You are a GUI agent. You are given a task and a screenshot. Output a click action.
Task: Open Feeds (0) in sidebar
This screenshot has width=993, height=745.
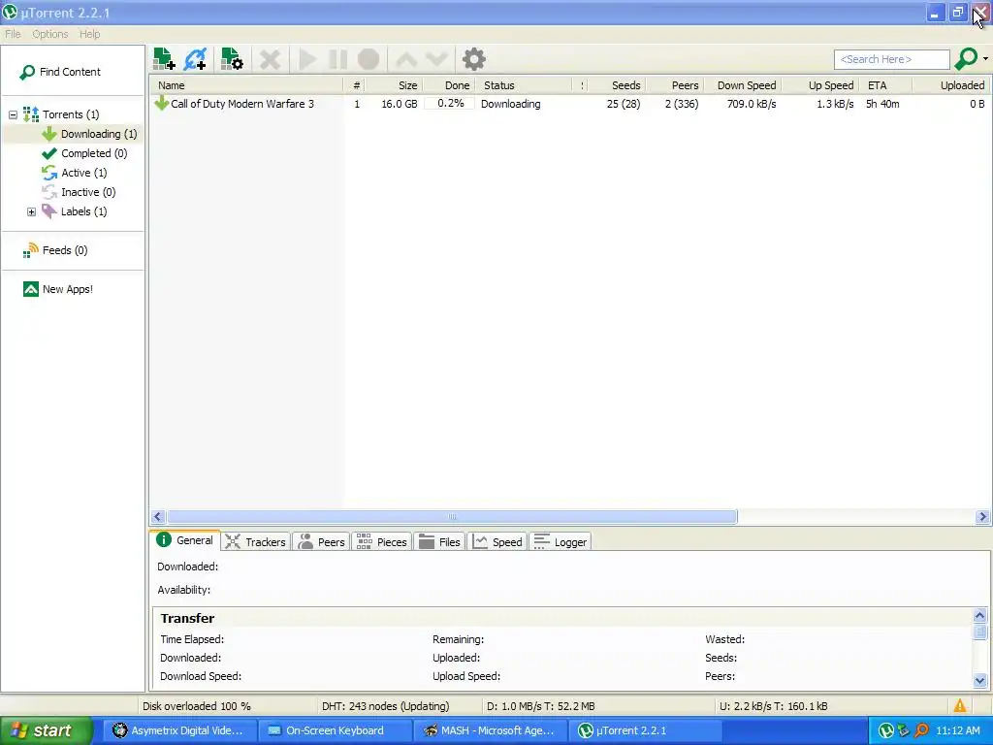click(x=55, y=250)
